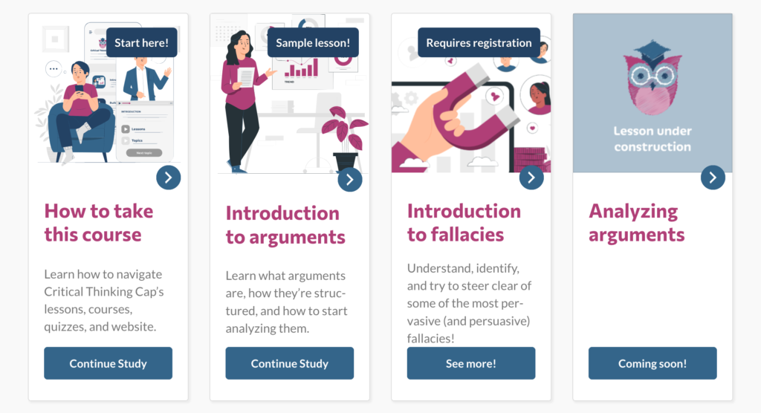Open the 'How to take this course' title
Screen dimensions: 761x413
99,223
